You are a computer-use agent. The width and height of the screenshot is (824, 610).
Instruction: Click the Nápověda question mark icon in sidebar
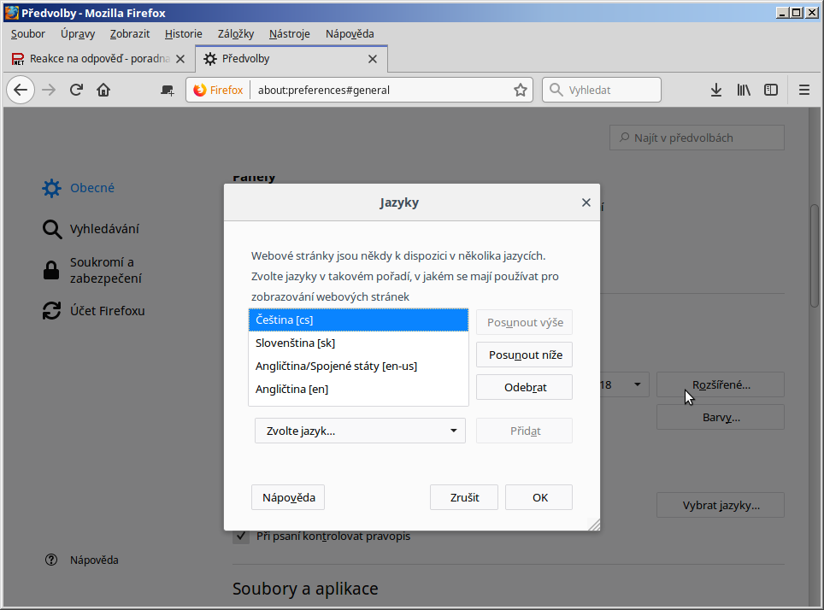click(x=51, y=560)
